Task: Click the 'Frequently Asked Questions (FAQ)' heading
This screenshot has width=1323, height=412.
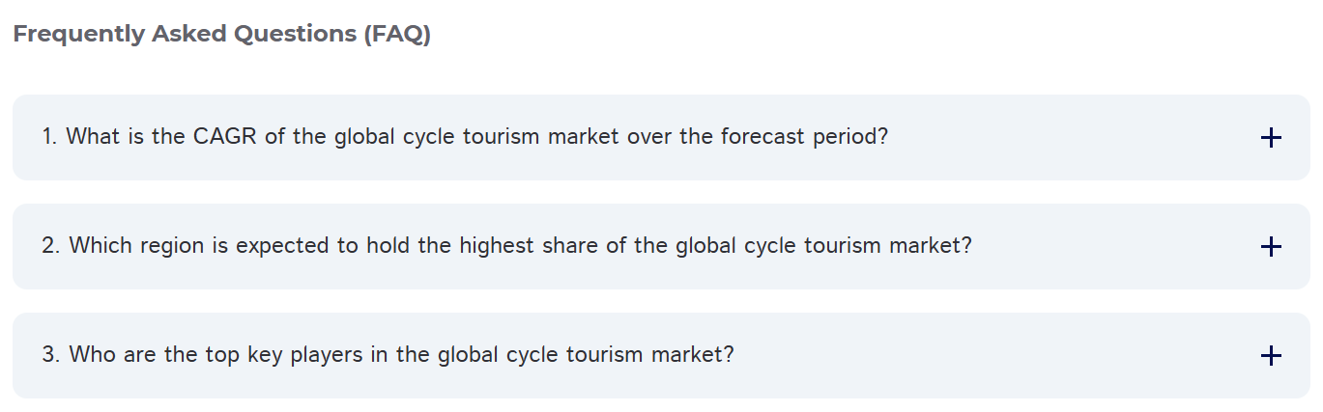Action: pyautogui.click(x=221, y=35)
